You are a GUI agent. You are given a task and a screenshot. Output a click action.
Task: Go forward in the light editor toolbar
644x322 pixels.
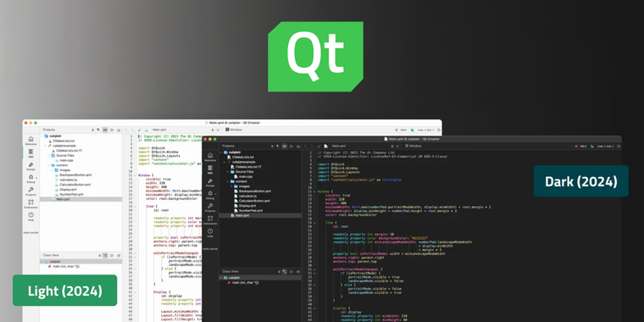(x=133, y=130)
